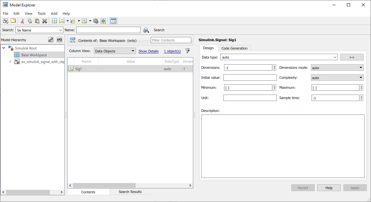Switch to the Code Generation tab

pos(234,48)
